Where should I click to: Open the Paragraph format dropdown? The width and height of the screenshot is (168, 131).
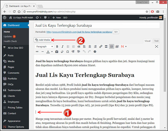click(44, 46)
